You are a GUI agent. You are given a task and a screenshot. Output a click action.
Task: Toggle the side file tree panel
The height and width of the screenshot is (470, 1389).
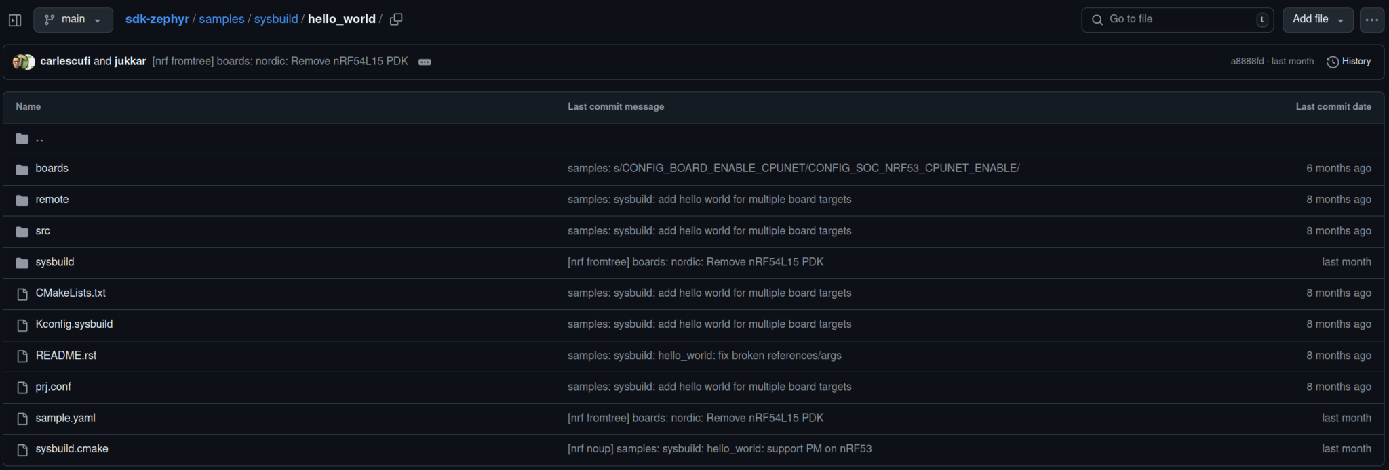click(x=15, y=20)
